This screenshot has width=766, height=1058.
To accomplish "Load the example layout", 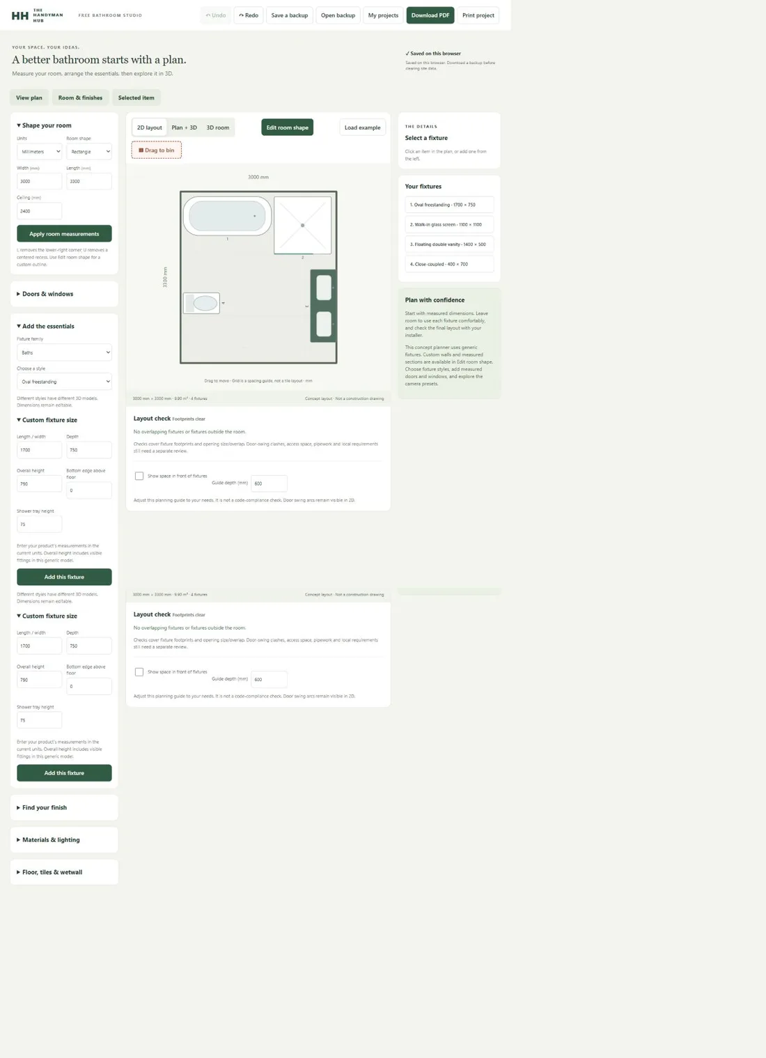I will click(x=363, y=127).
